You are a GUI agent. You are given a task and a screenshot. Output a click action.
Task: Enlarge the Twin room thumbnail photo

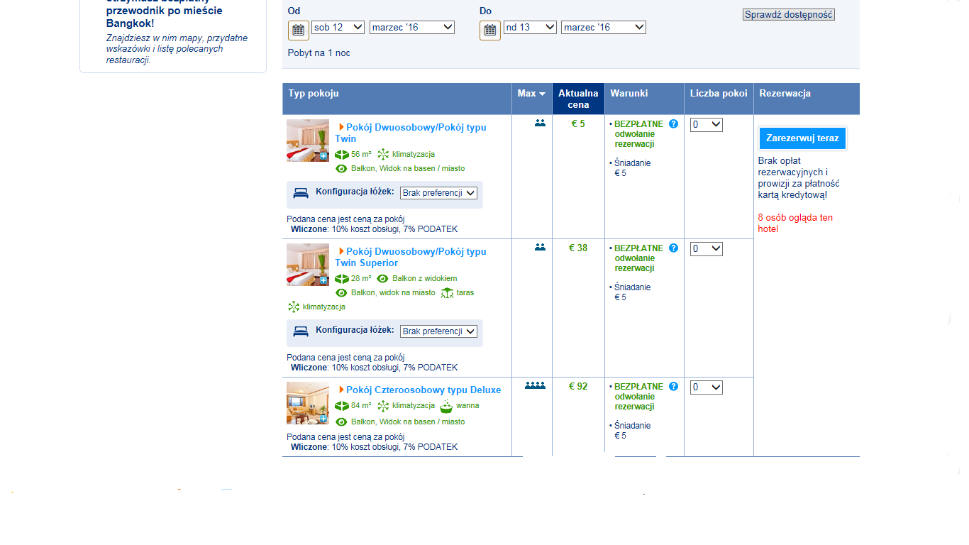click(x=308, y=141)
